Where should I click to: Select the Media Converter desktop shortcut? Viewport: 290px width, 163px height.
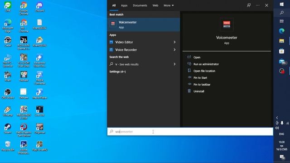click(x=39, y=78)
